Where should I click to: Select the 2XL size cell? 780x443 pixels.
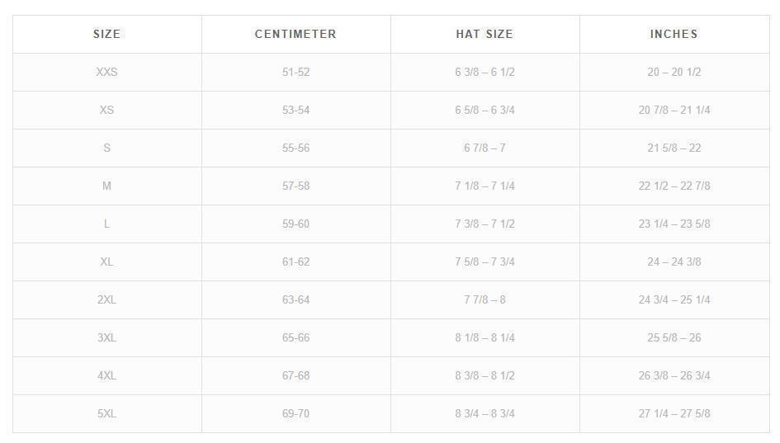pyautogui.click(x=106, y=299)
